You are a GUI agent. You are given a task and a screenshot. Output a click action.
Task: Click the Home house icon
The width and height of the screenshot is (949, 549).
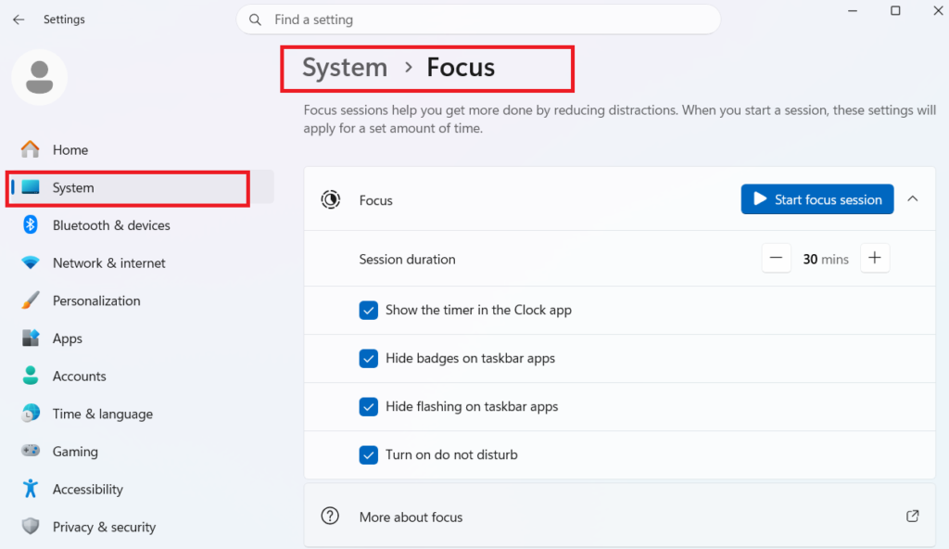click(31, 149)
